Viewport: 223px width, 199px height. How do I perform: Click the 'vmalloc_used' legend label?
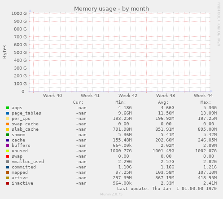pyautogui.click(x=28, y=162)
